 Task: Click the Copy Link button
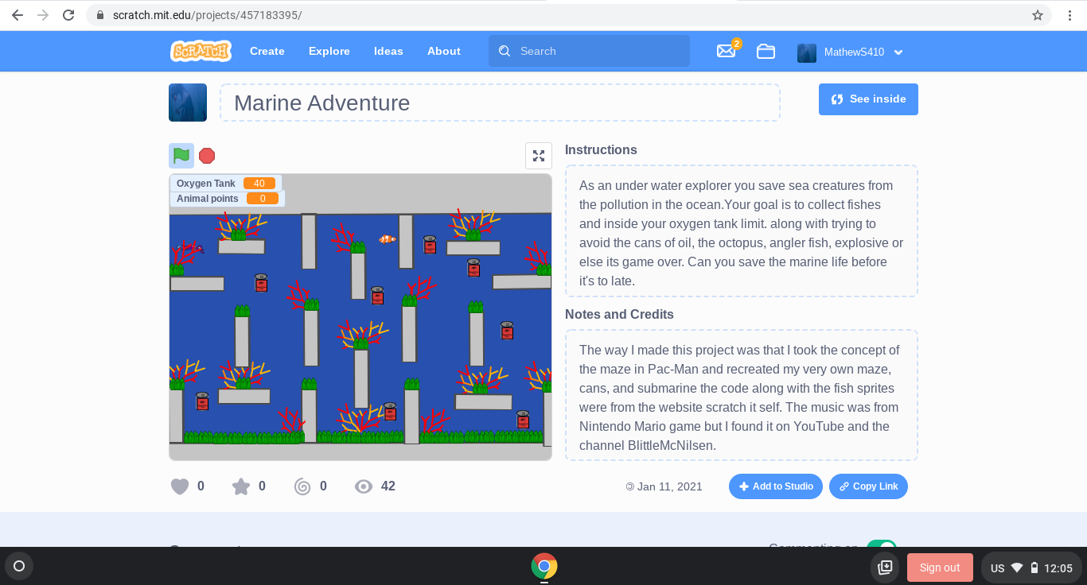tap(868, 486)
